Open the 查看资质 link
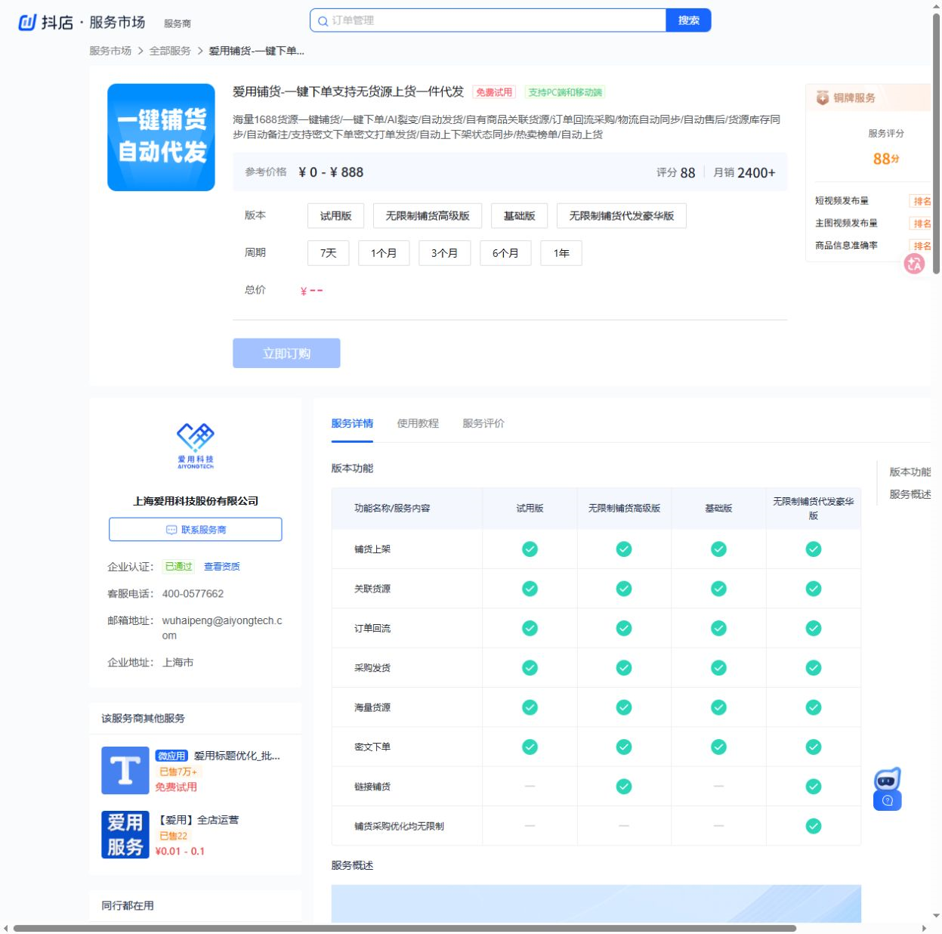The width and height of the screenshot is (942, 934). [222, 567]
